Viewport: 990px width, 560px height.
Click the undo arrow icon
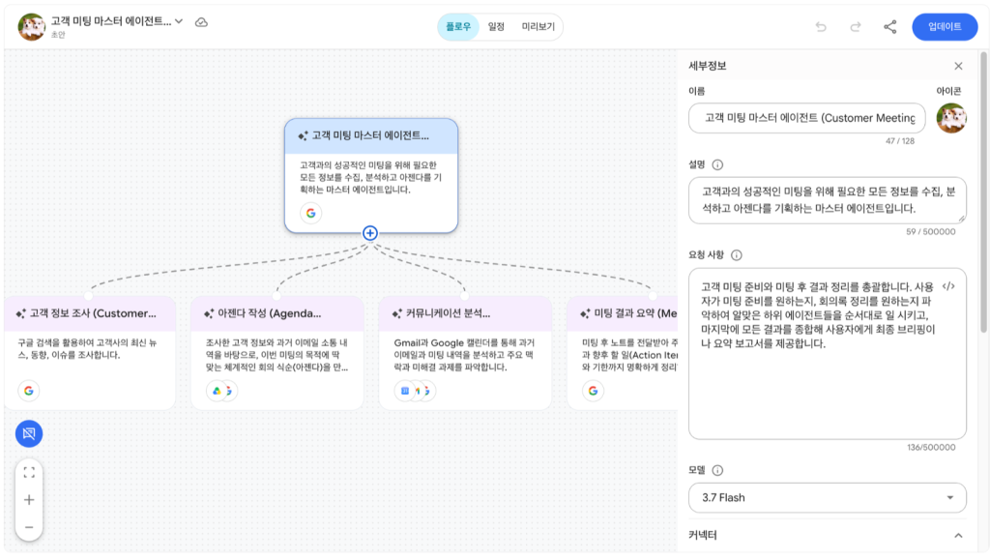pos(821,26)
